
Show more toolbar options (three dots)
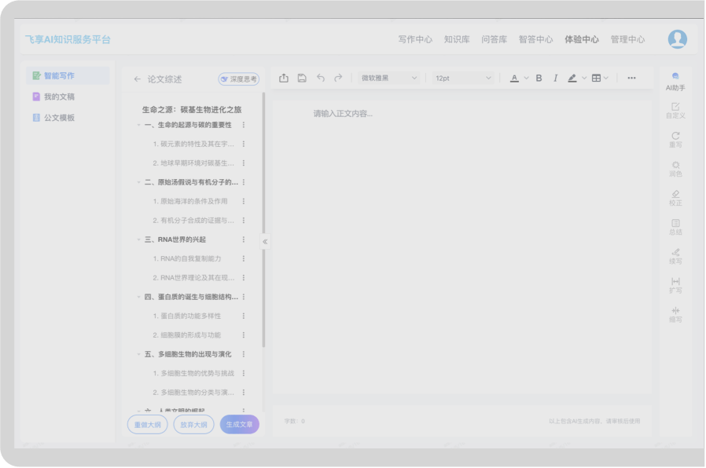click(632, 79)
